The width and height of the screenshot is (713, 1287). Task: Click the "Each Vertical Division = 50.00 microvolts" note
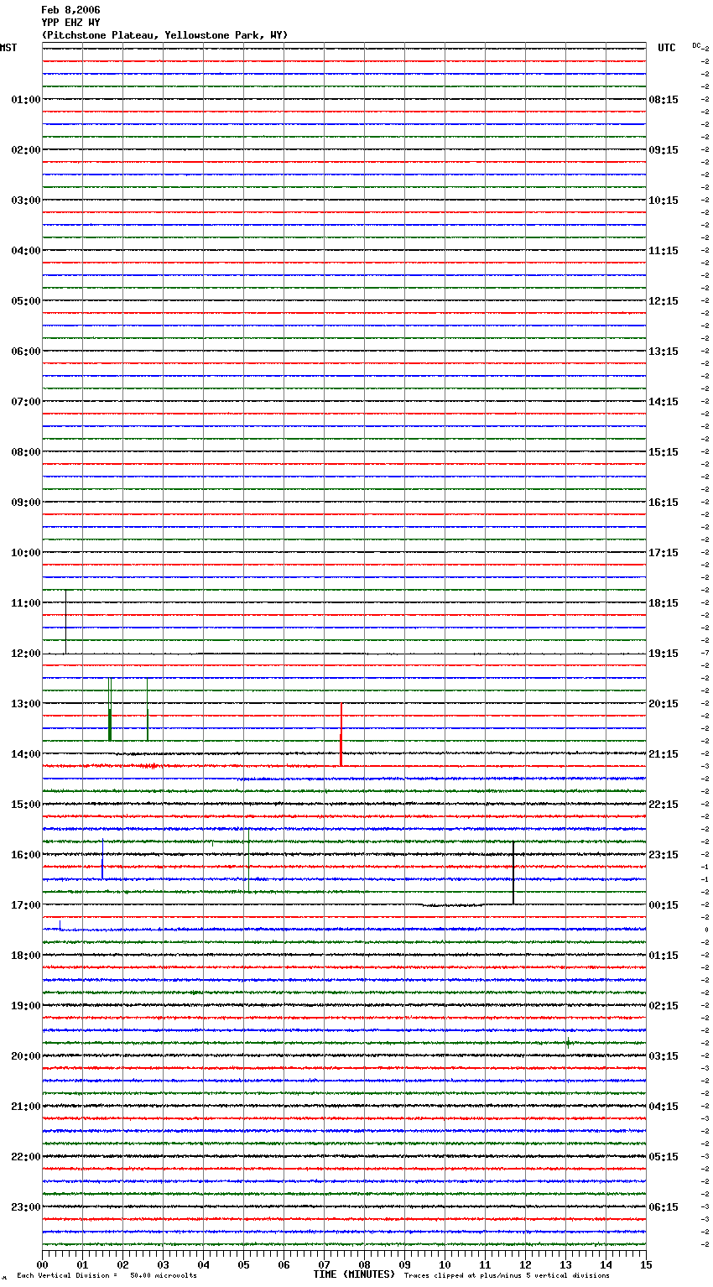click(x=107, y=1276)
